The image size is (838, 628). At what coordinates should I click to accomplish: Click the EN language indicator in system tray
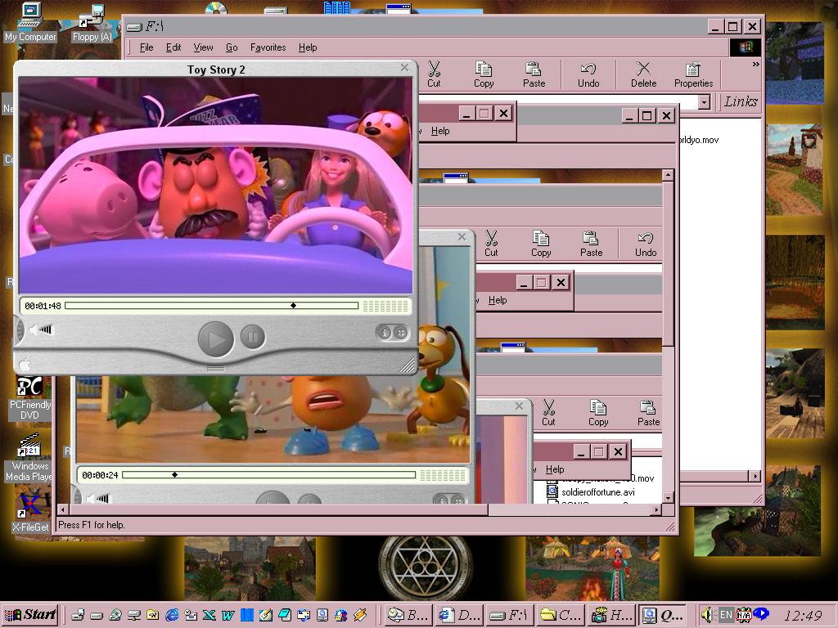click(726, 615)
